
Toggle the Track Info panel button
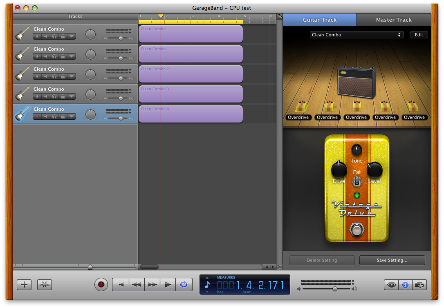pyautogui.click(x=405, y=285)
